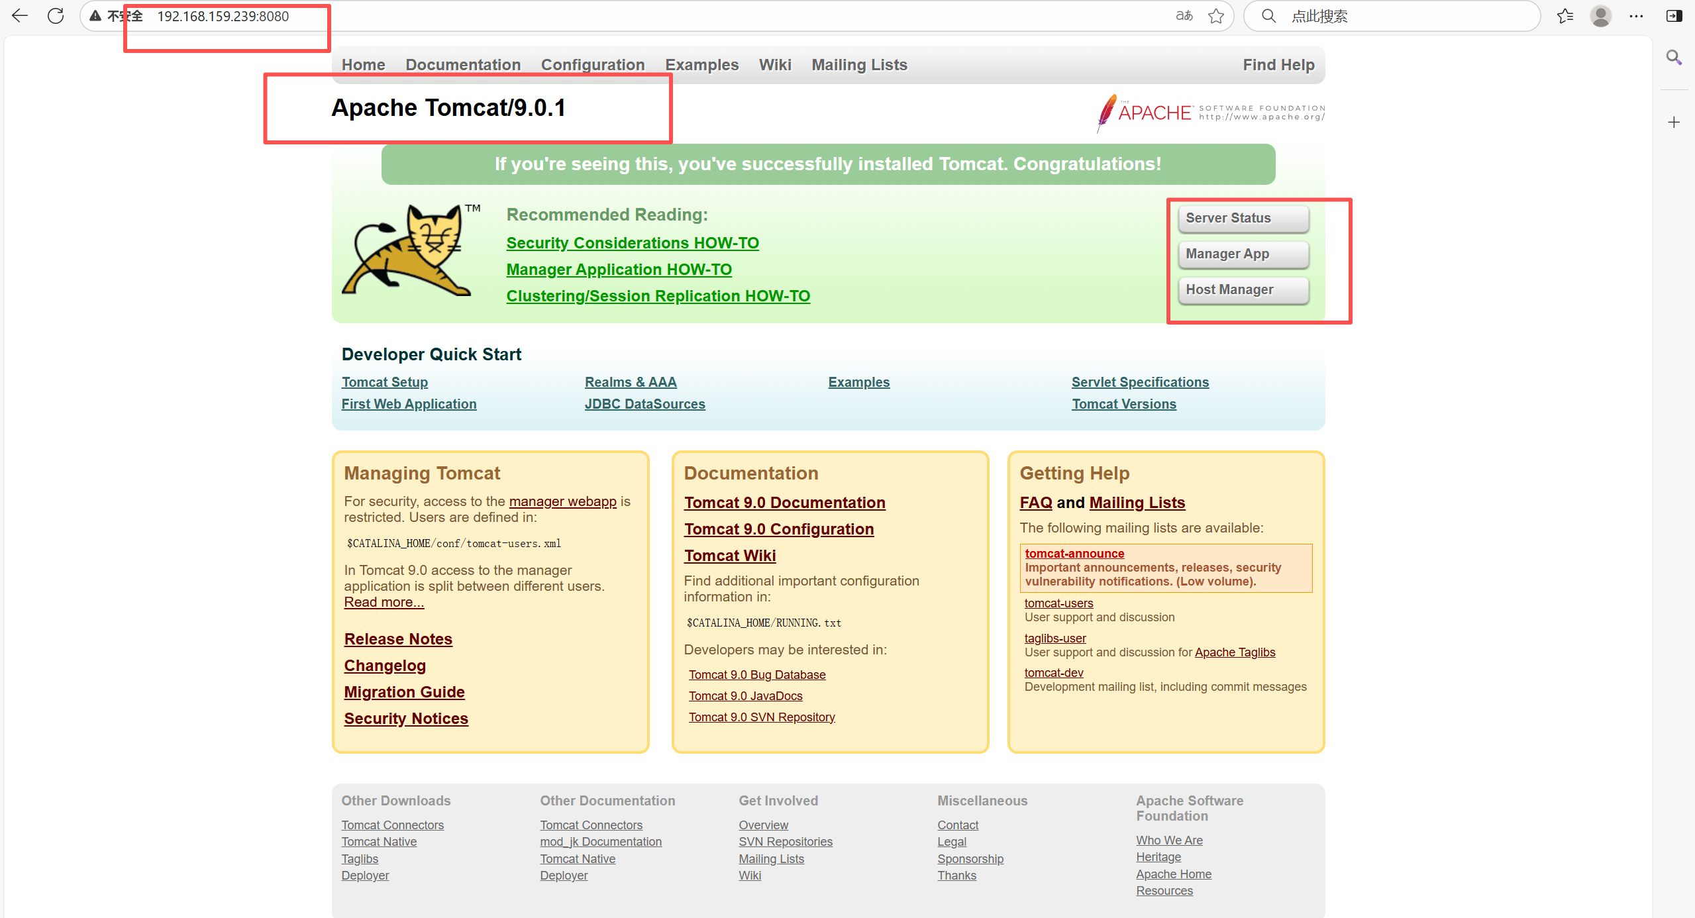Click the browser address bar URL
Screen dimensions: 1695x918
tap(222, 16)
